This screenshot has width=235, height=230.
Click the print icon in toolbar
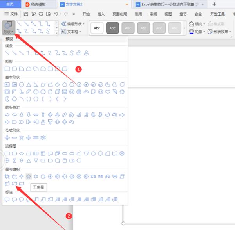pyautogui.click(x=41, y=14)
